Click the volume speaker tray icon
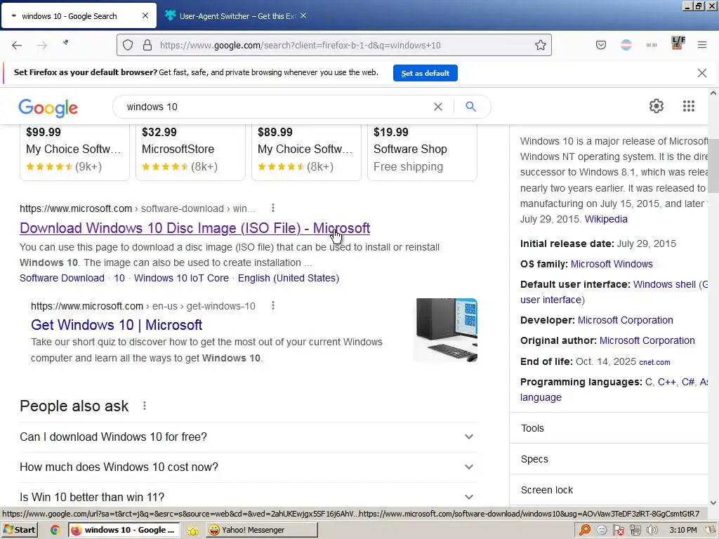Viewport: 719px width, 539px height. pos(652,530)
